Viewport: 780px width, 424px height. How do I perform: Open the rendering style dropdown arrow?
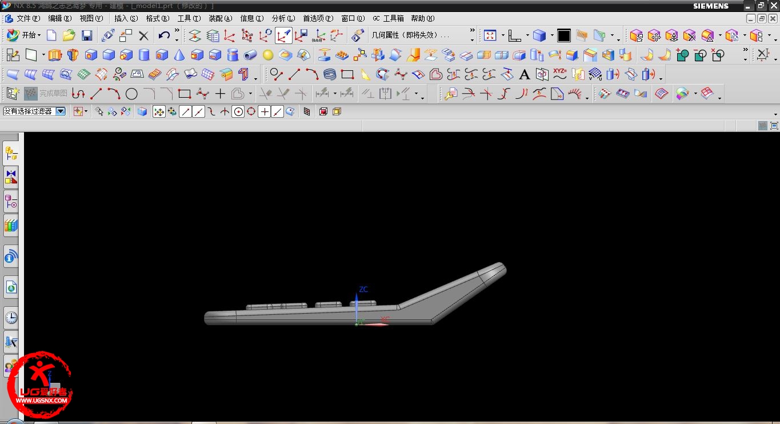click(x=552, y=35)
